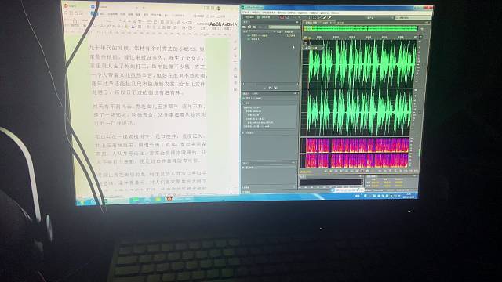Toggle Loop Playback in transport
The height and width of the screenshot is (282, 502).
(368, 171)
